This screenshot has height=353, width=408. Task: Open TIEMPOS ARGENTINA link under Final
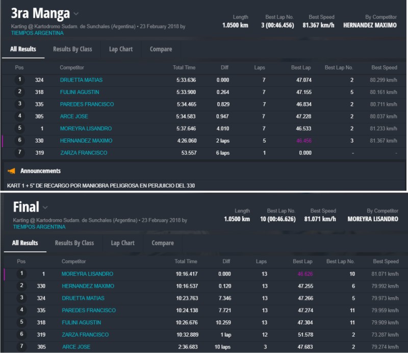[39, 227]
